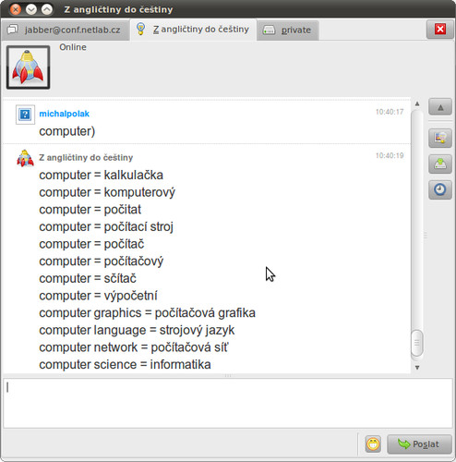Click line 'computer science = informatika'

(125, 365)
